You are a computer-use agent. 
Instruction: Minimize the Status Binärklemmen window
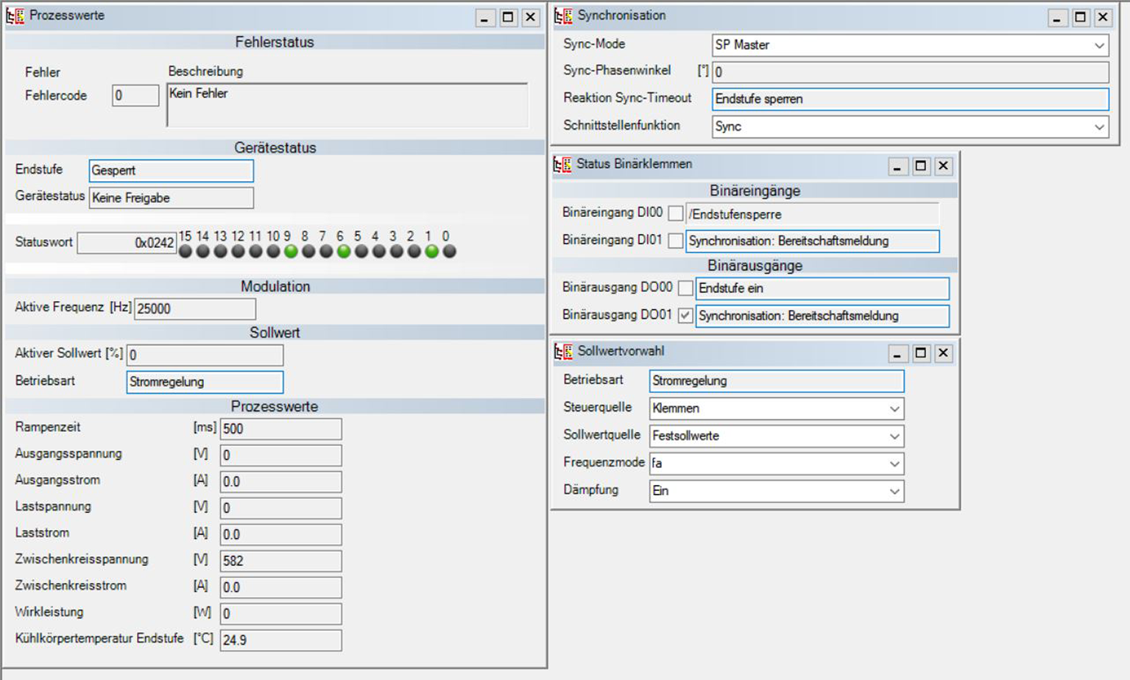point(897,166)
